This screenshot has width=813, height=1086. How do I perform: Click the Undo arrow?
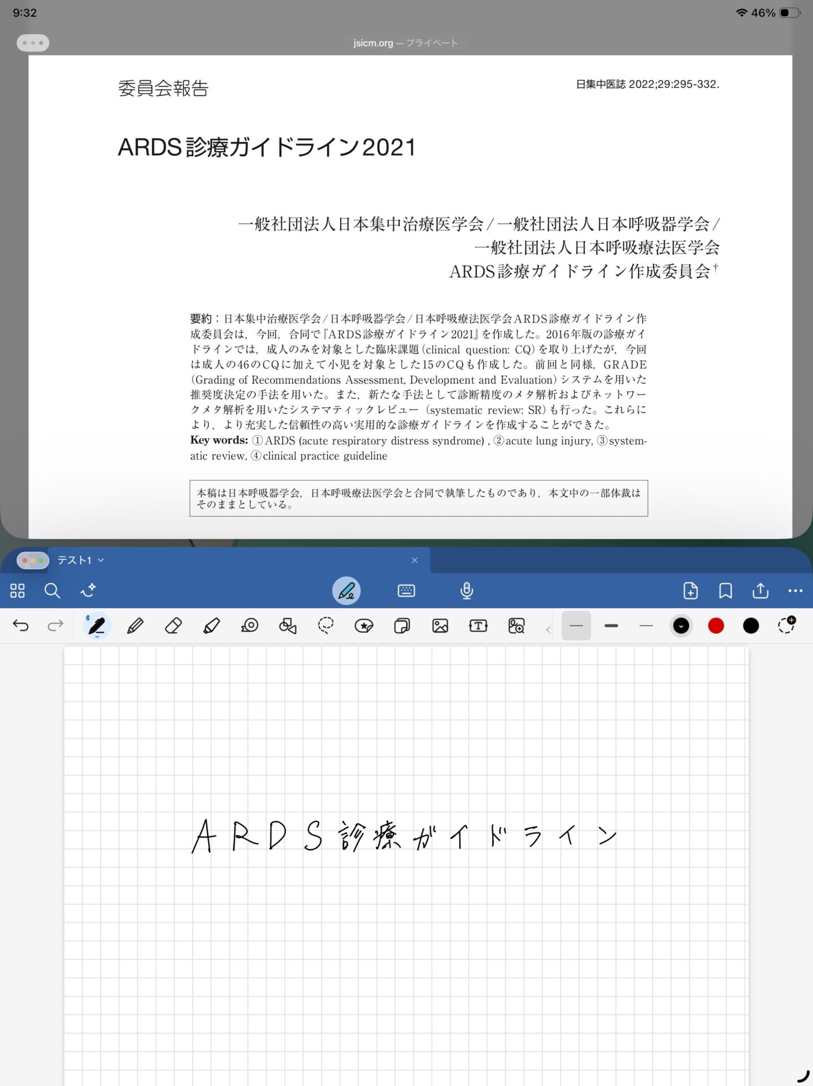pos(21,626)
